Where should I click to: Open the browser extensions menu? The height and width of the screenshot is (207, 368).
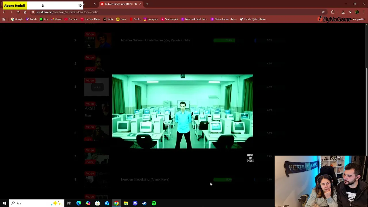333,12
